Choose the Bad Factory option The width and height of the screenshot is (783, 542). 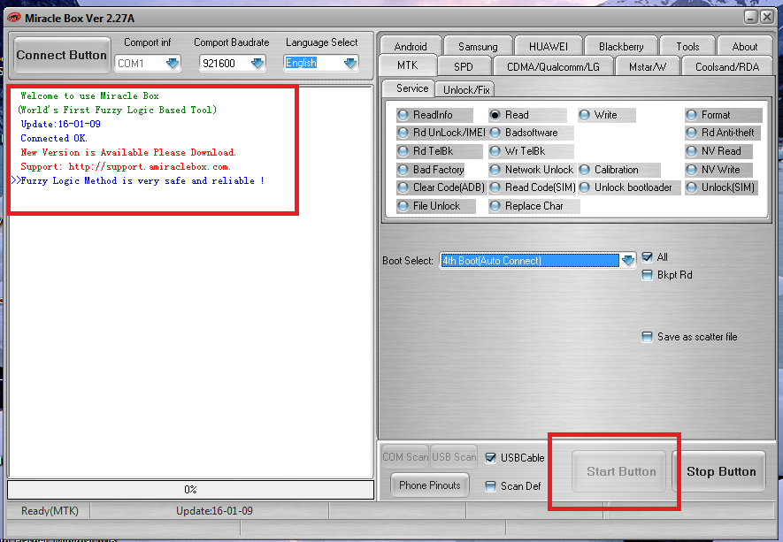point(403,170)
